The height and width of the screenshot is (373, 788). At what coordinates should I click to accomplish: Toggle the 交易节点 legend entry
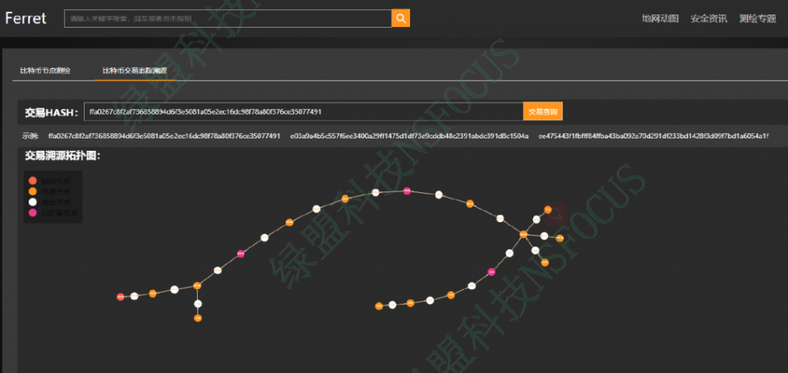click(x=50, y=191)
